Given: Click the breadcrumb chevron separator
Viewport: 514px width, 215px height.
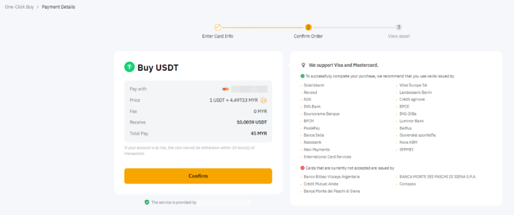Looking at the screenshot, I should [x=38, y=7].
